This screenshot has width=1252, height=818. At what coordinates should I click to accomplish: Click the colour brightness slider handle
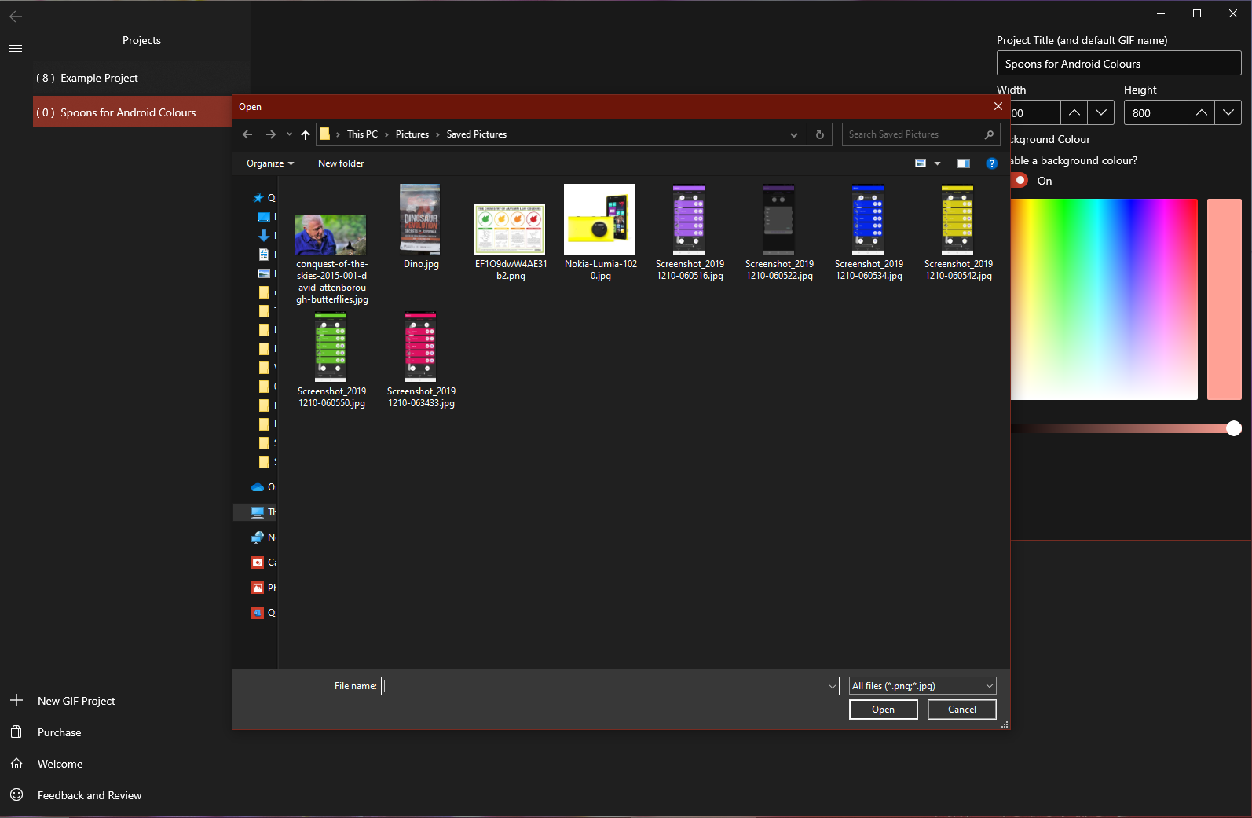(x=1234, y=428)
